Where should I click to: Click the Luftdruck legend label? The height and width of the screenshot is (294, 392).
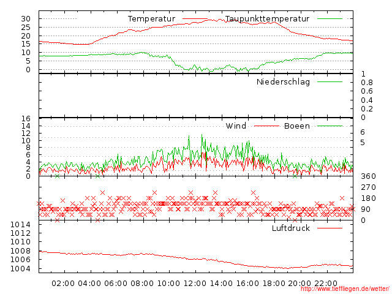click(291, 228)
